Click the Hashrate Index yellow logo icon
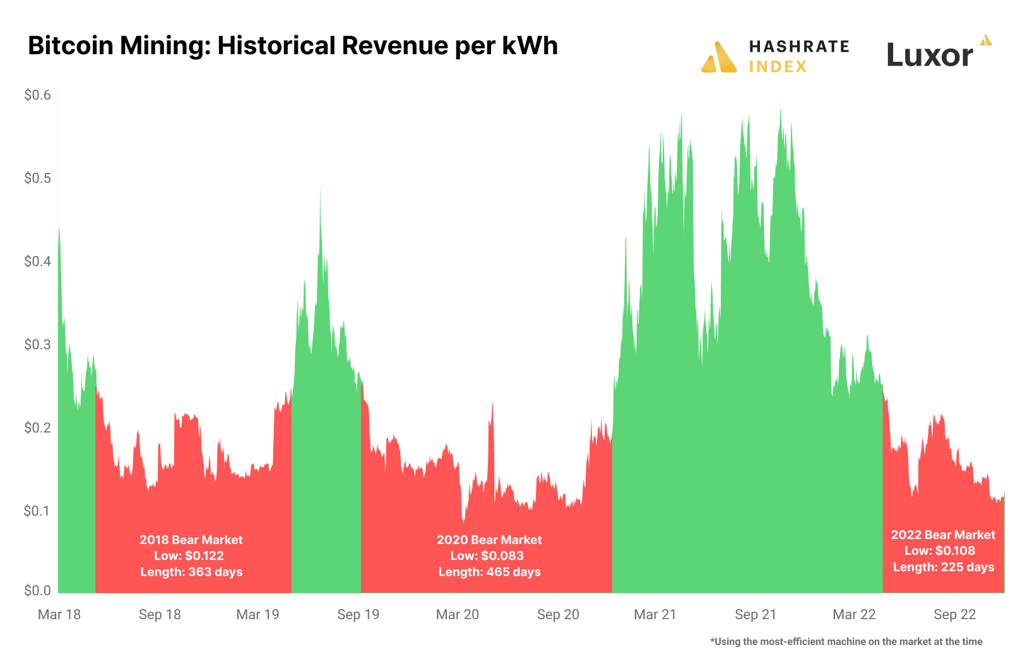1025x662 pixels. point(719,57)
